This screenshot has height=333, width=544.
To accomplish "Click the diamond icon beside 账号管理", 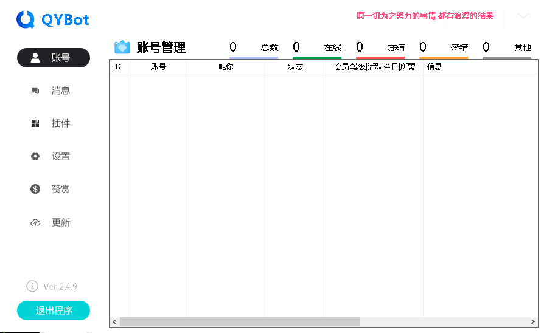I will (x=122, y=47).
